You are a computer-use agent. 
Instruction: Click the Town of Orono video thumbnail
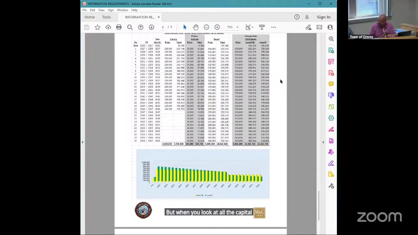(383, 20)
